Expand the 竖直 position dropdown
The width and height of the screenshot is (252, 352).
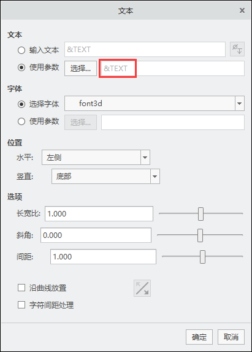[105, 177]
